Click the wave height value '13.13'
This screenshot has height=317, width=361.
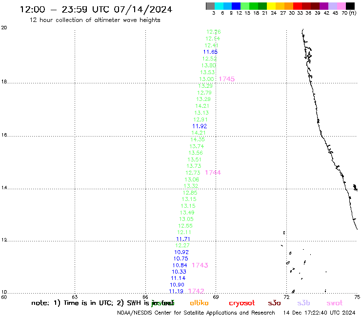click(201, 113)
